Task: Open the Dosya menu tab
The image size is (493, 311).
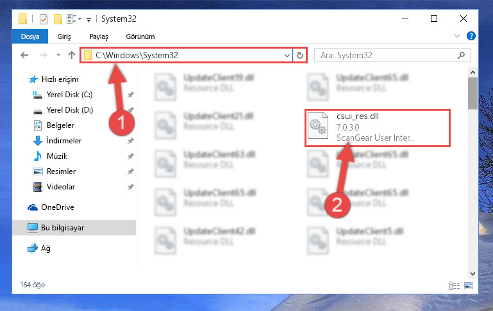Action: pos(30,36)
